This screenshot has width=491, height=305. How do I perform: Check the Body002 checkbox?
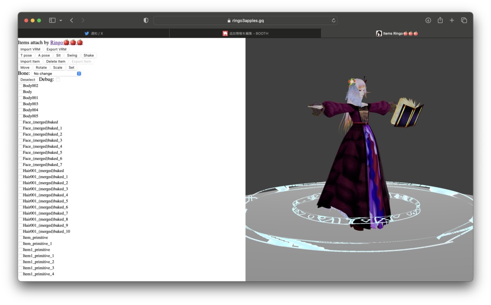tap(20, 86)
